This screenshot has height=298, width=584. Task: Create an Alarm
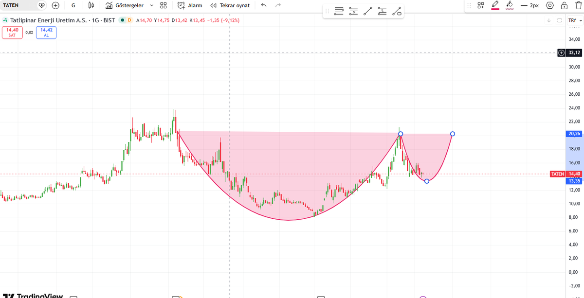[190, 5]
